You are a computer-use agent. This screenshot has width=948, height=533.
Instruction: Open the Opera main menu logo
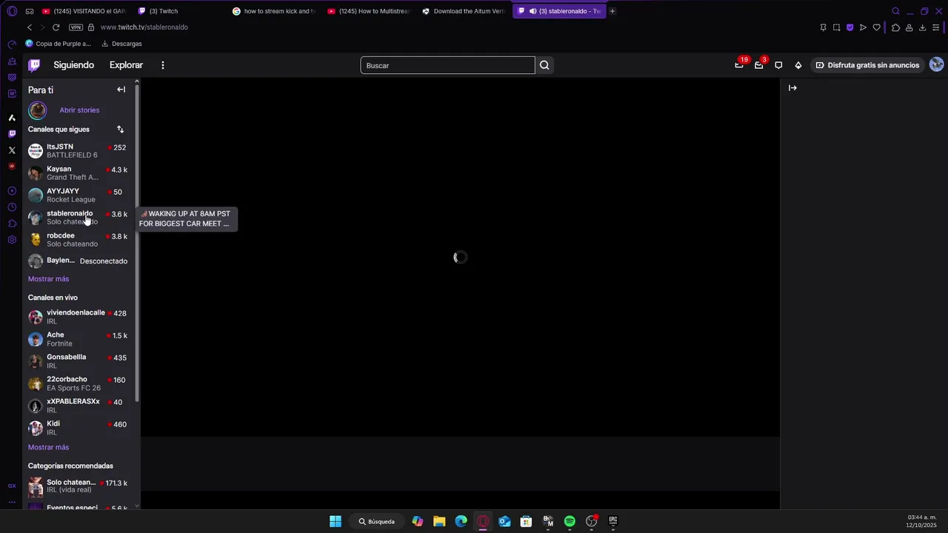tap(12, 11)
